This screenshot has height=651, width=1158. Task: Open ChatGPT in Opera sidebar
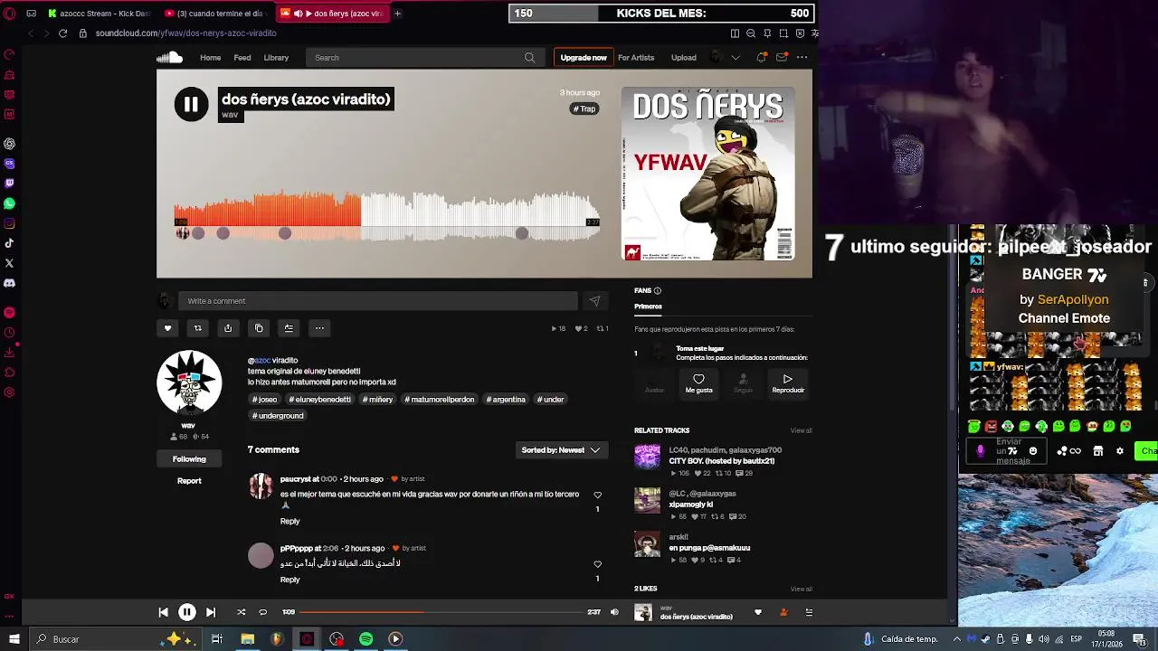[9, 144]
